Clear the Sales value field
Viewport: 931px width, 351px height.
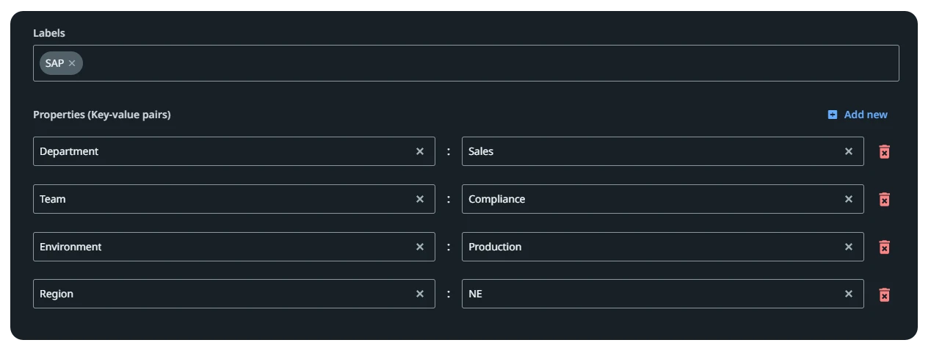pyautogui.click(x=849, y=151)
